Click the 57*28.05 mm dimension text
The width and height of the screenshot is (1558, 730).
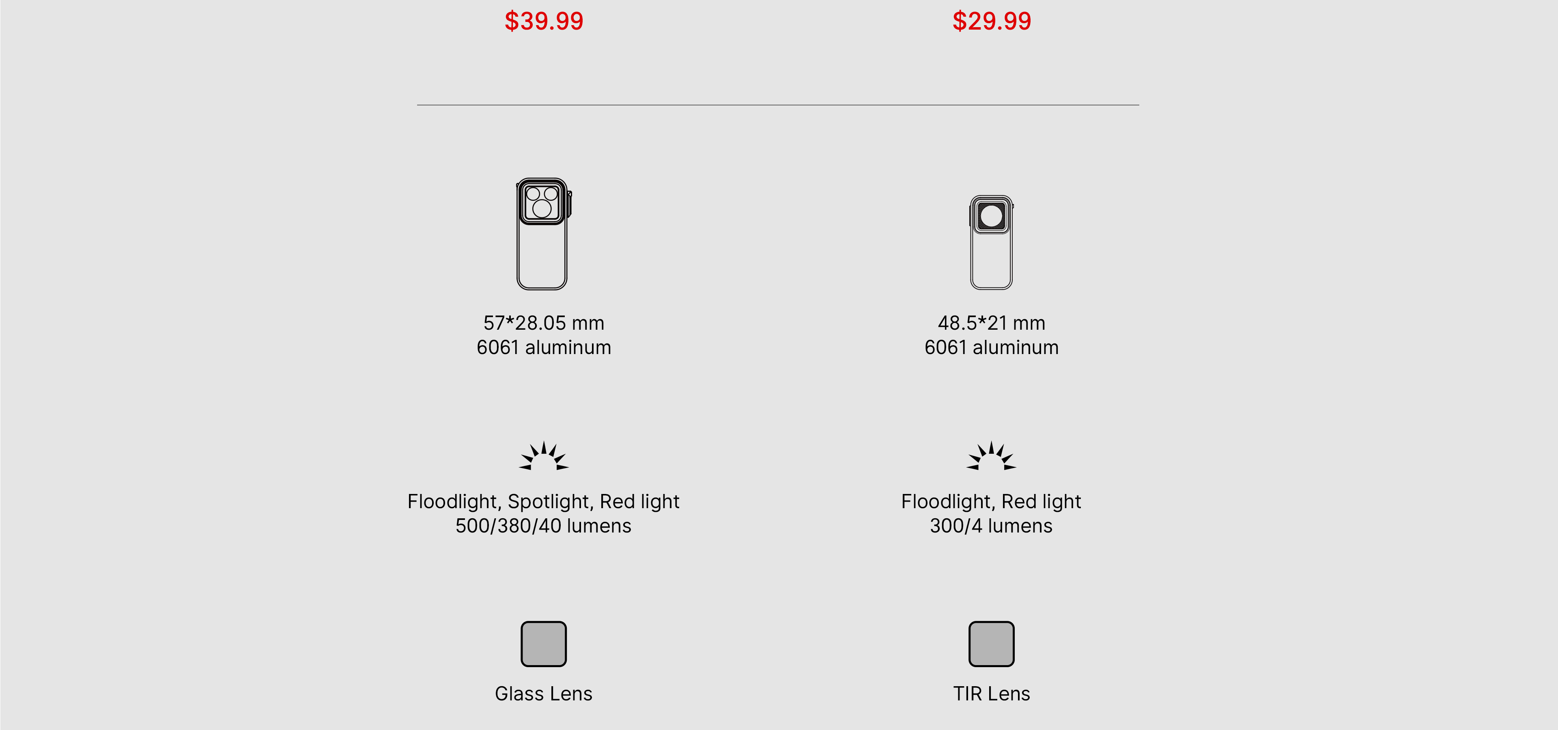(x=544, y=323)
